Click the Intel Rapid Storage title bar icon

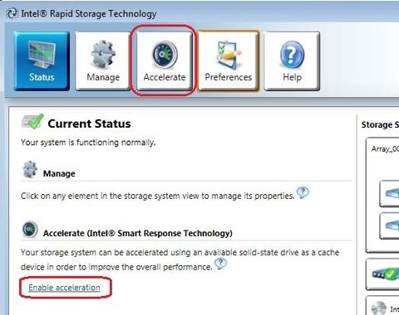point(12,13)
